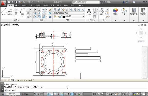This screenshot has height=96, width=148.
Task: Open the layer state dropdown (未保存的图层状态)
Action: pyautogui.click(x=69, y=13)
